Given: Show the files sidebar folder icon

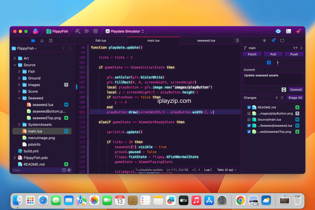Looking at the screenshot, I should point(33,41).
